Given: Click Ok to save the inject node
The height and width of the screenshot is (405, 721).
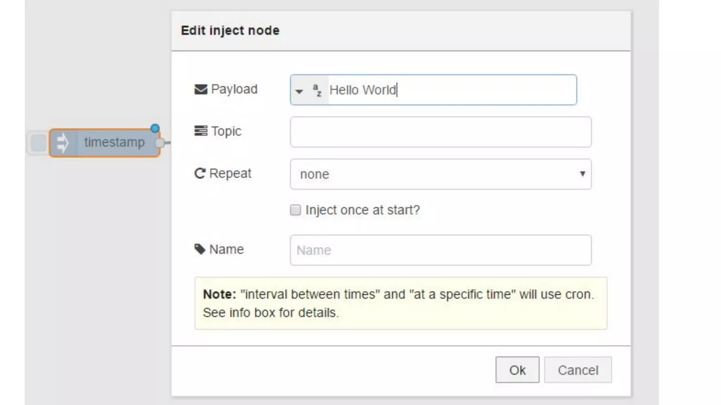Looking at the screenshot, I should (517, 370).
